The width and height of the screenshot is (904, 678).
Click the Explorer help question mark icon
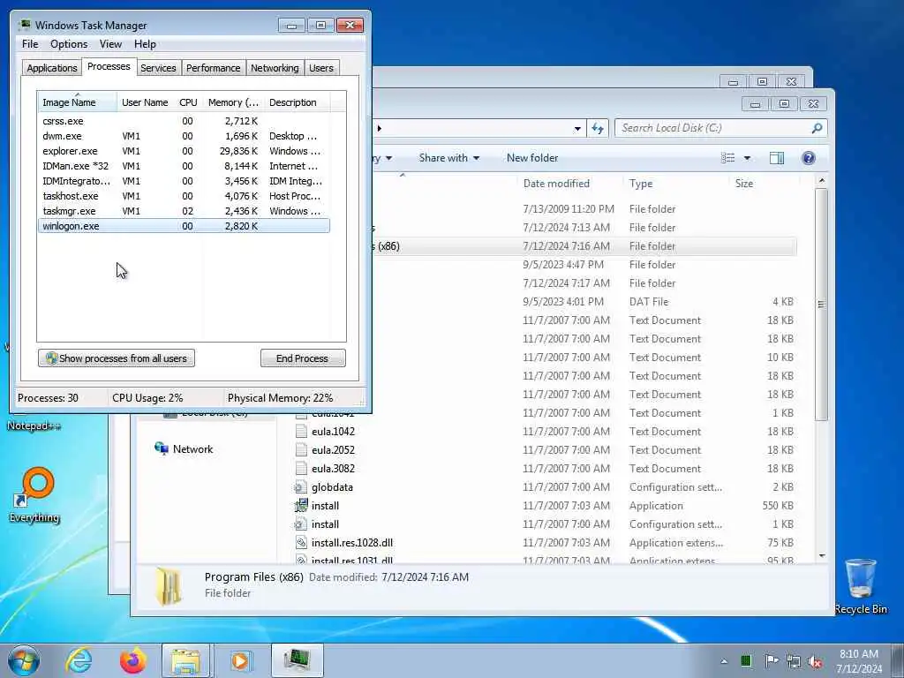point(809,158)
